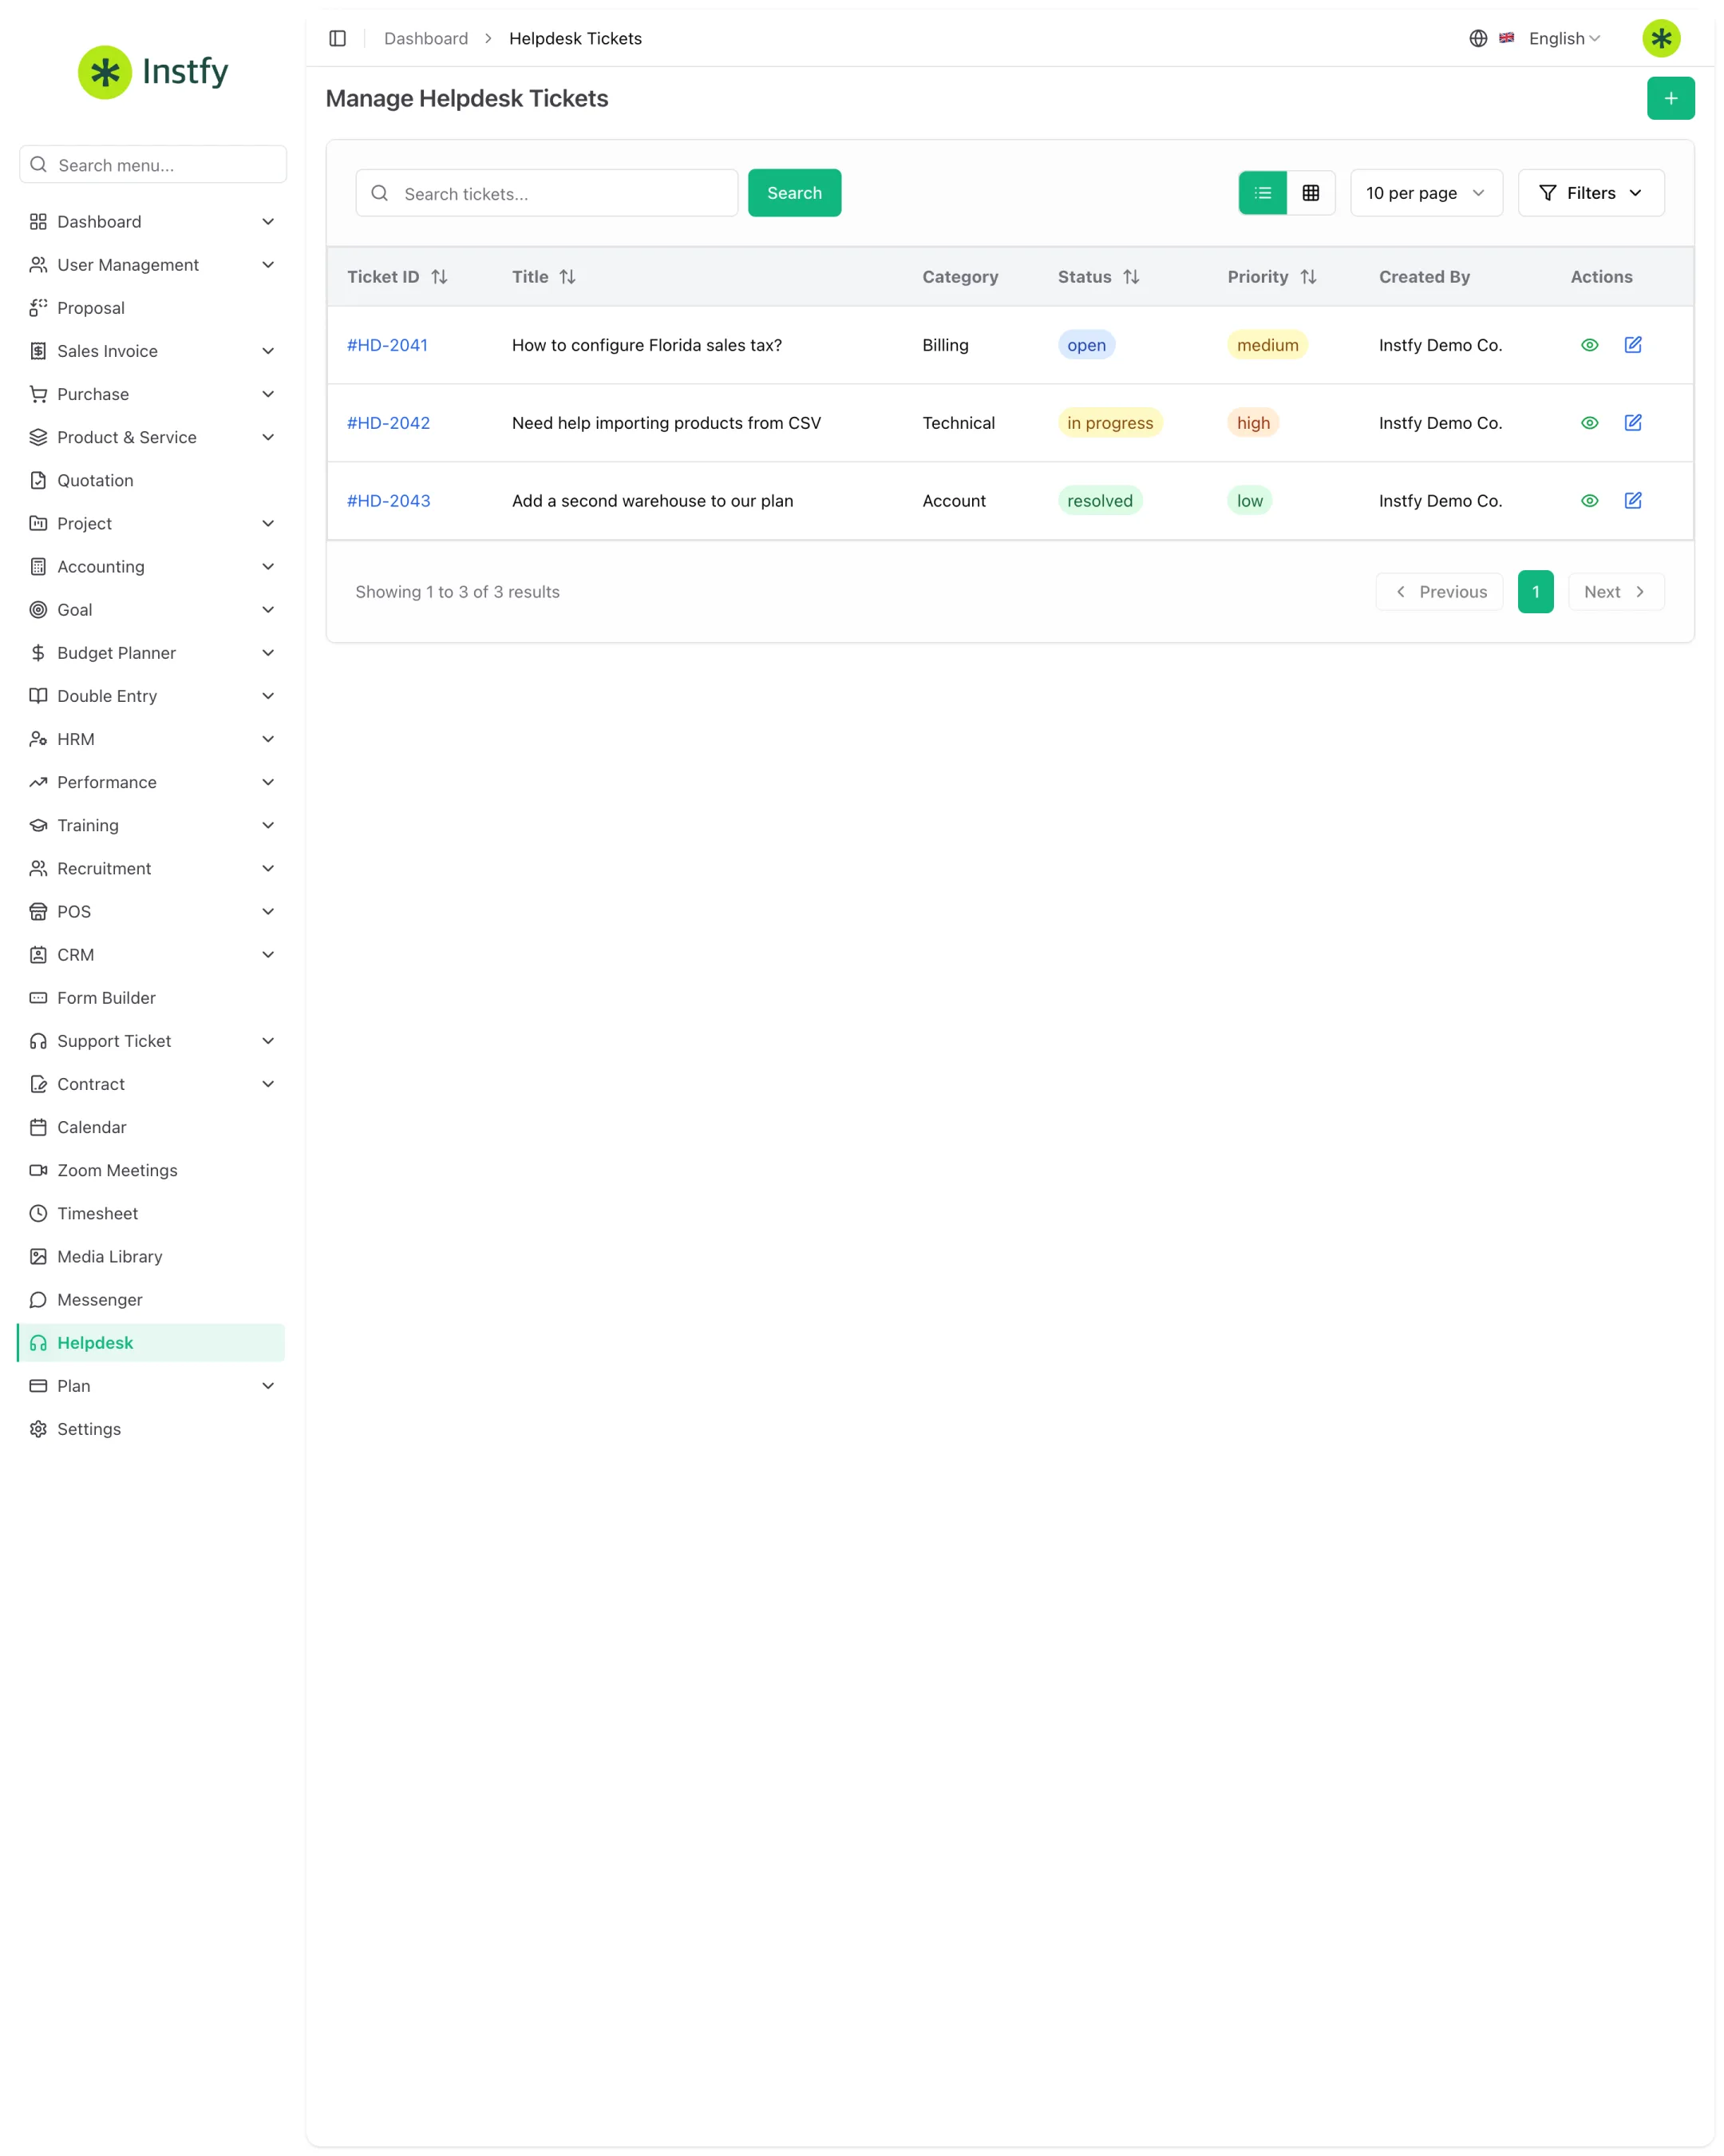Switch to grid view

[1311, 193]
